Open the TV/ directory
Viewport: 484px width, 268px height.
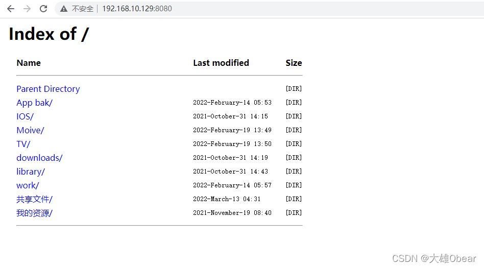23,144
